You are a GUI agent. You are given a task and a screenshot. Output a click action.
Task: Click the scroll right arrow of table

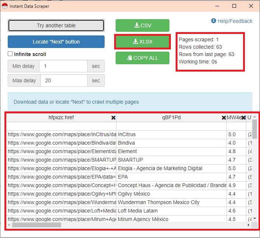248,225
